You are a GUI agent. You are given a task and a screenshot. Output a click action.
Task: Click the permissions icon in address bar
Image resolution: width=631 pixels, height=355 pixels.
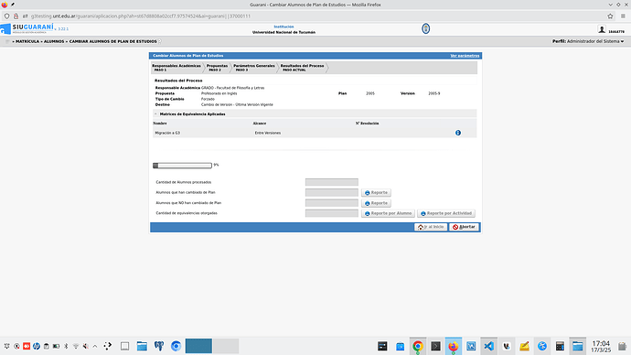coord(25,16)
